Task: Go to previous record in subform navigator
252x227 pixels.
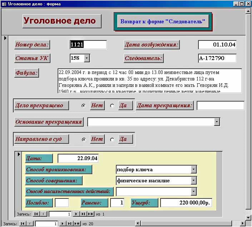Action: click(x=43, y=214)
